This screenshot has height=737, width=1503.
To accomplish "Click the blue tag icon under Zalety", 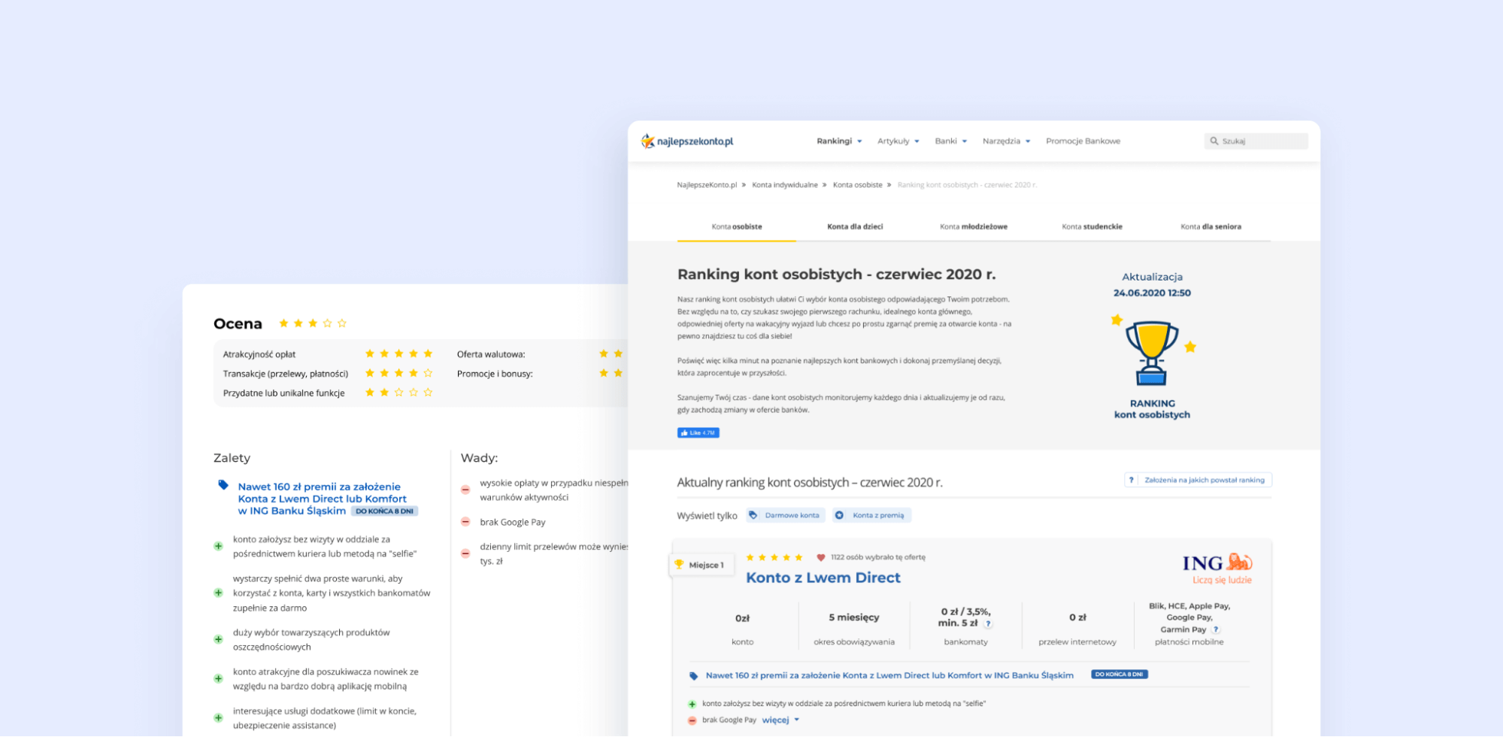I will tap(223, 485).
